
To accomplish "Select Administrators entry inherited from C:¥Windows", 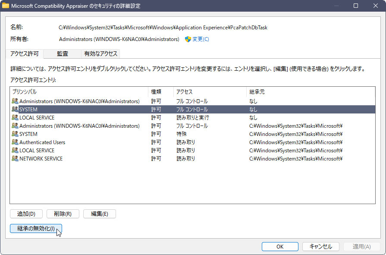I will click(x=193, y=126).
